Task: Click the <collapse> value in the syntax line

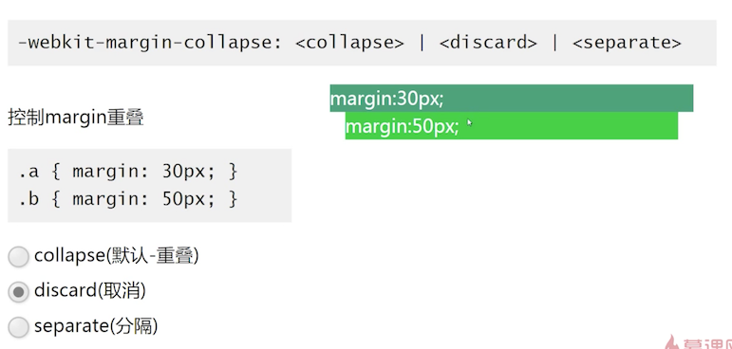Action: point(349,43)
